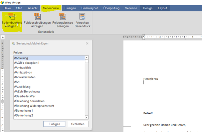Click the Schließen button
The height and width of the screenshot is (132, 202).
[78, 124]
